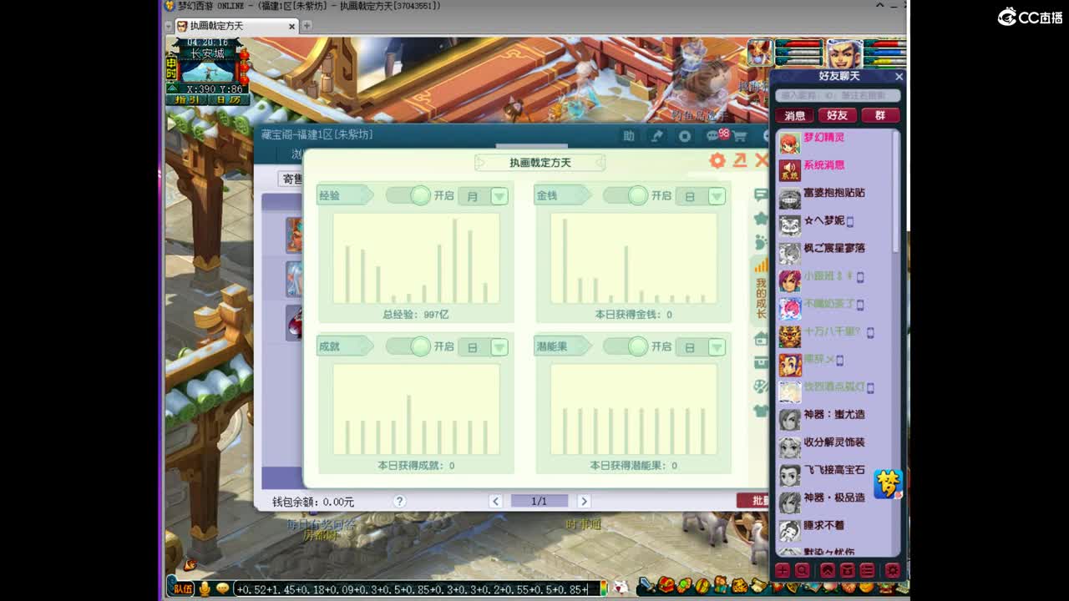
Task: Go to previous page in 藏宝阁
Action: [x=495, y=501]
